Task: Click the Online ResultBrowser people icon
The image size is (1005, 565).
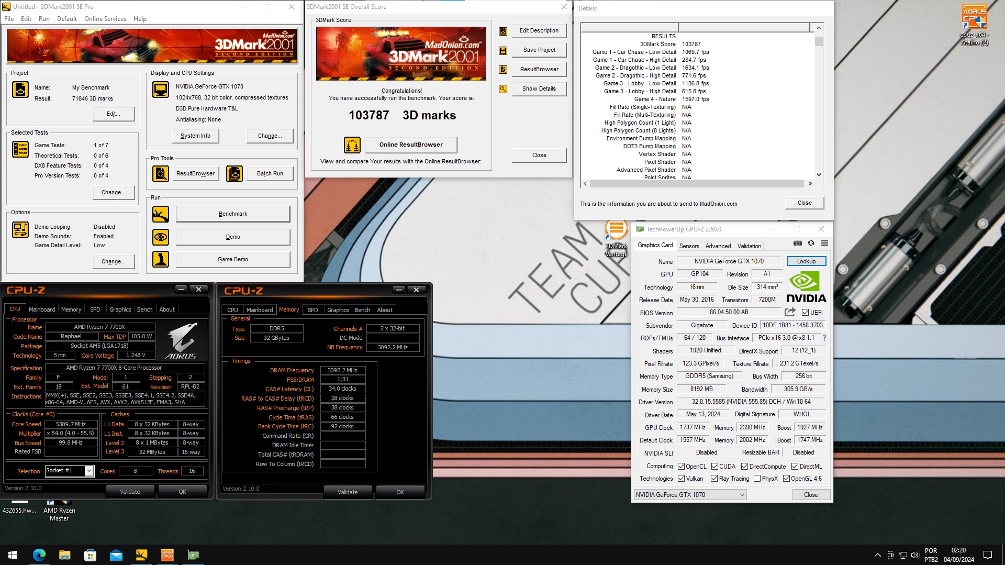Action: (352, 145)
